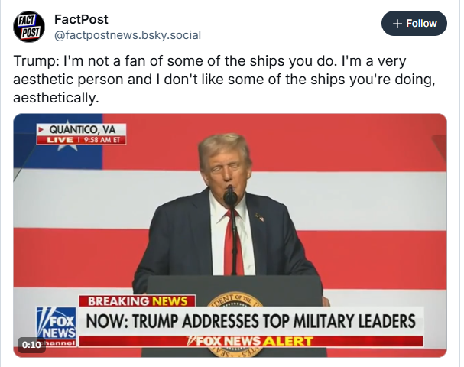Click the Trump Addresses Top Military Leaders headline
This screenshot has width=464, height=367.
(x=251, y=320)
